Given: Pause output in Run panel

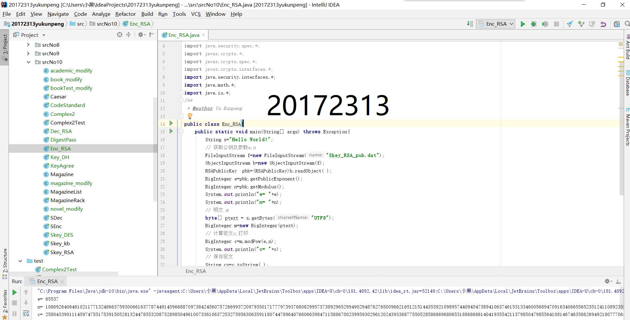Looking at the screenshot, I should point(15,314).
